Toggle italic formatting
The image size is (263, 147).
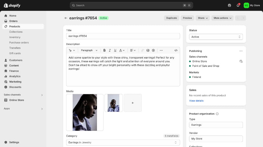110,50
